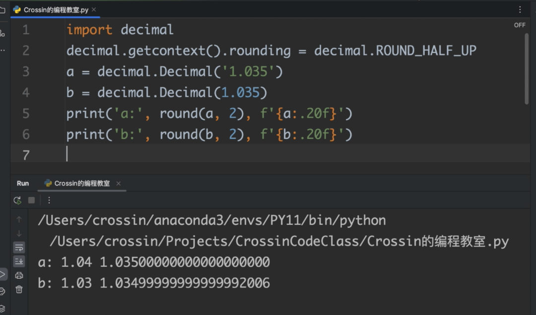
Task: Toggle scroll to end of output
Action: pyautogui.click(x=19, y=261)
